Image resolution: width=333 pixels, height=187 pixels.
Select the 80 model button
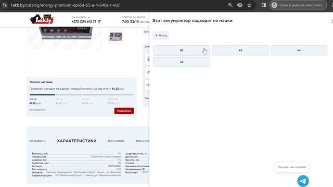point(182,50)
